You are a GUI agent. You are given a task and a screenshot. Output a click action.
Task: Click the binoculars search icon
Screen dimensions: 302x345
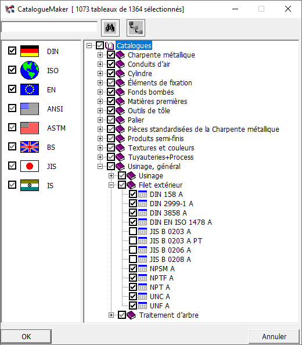tap(110, 28)
